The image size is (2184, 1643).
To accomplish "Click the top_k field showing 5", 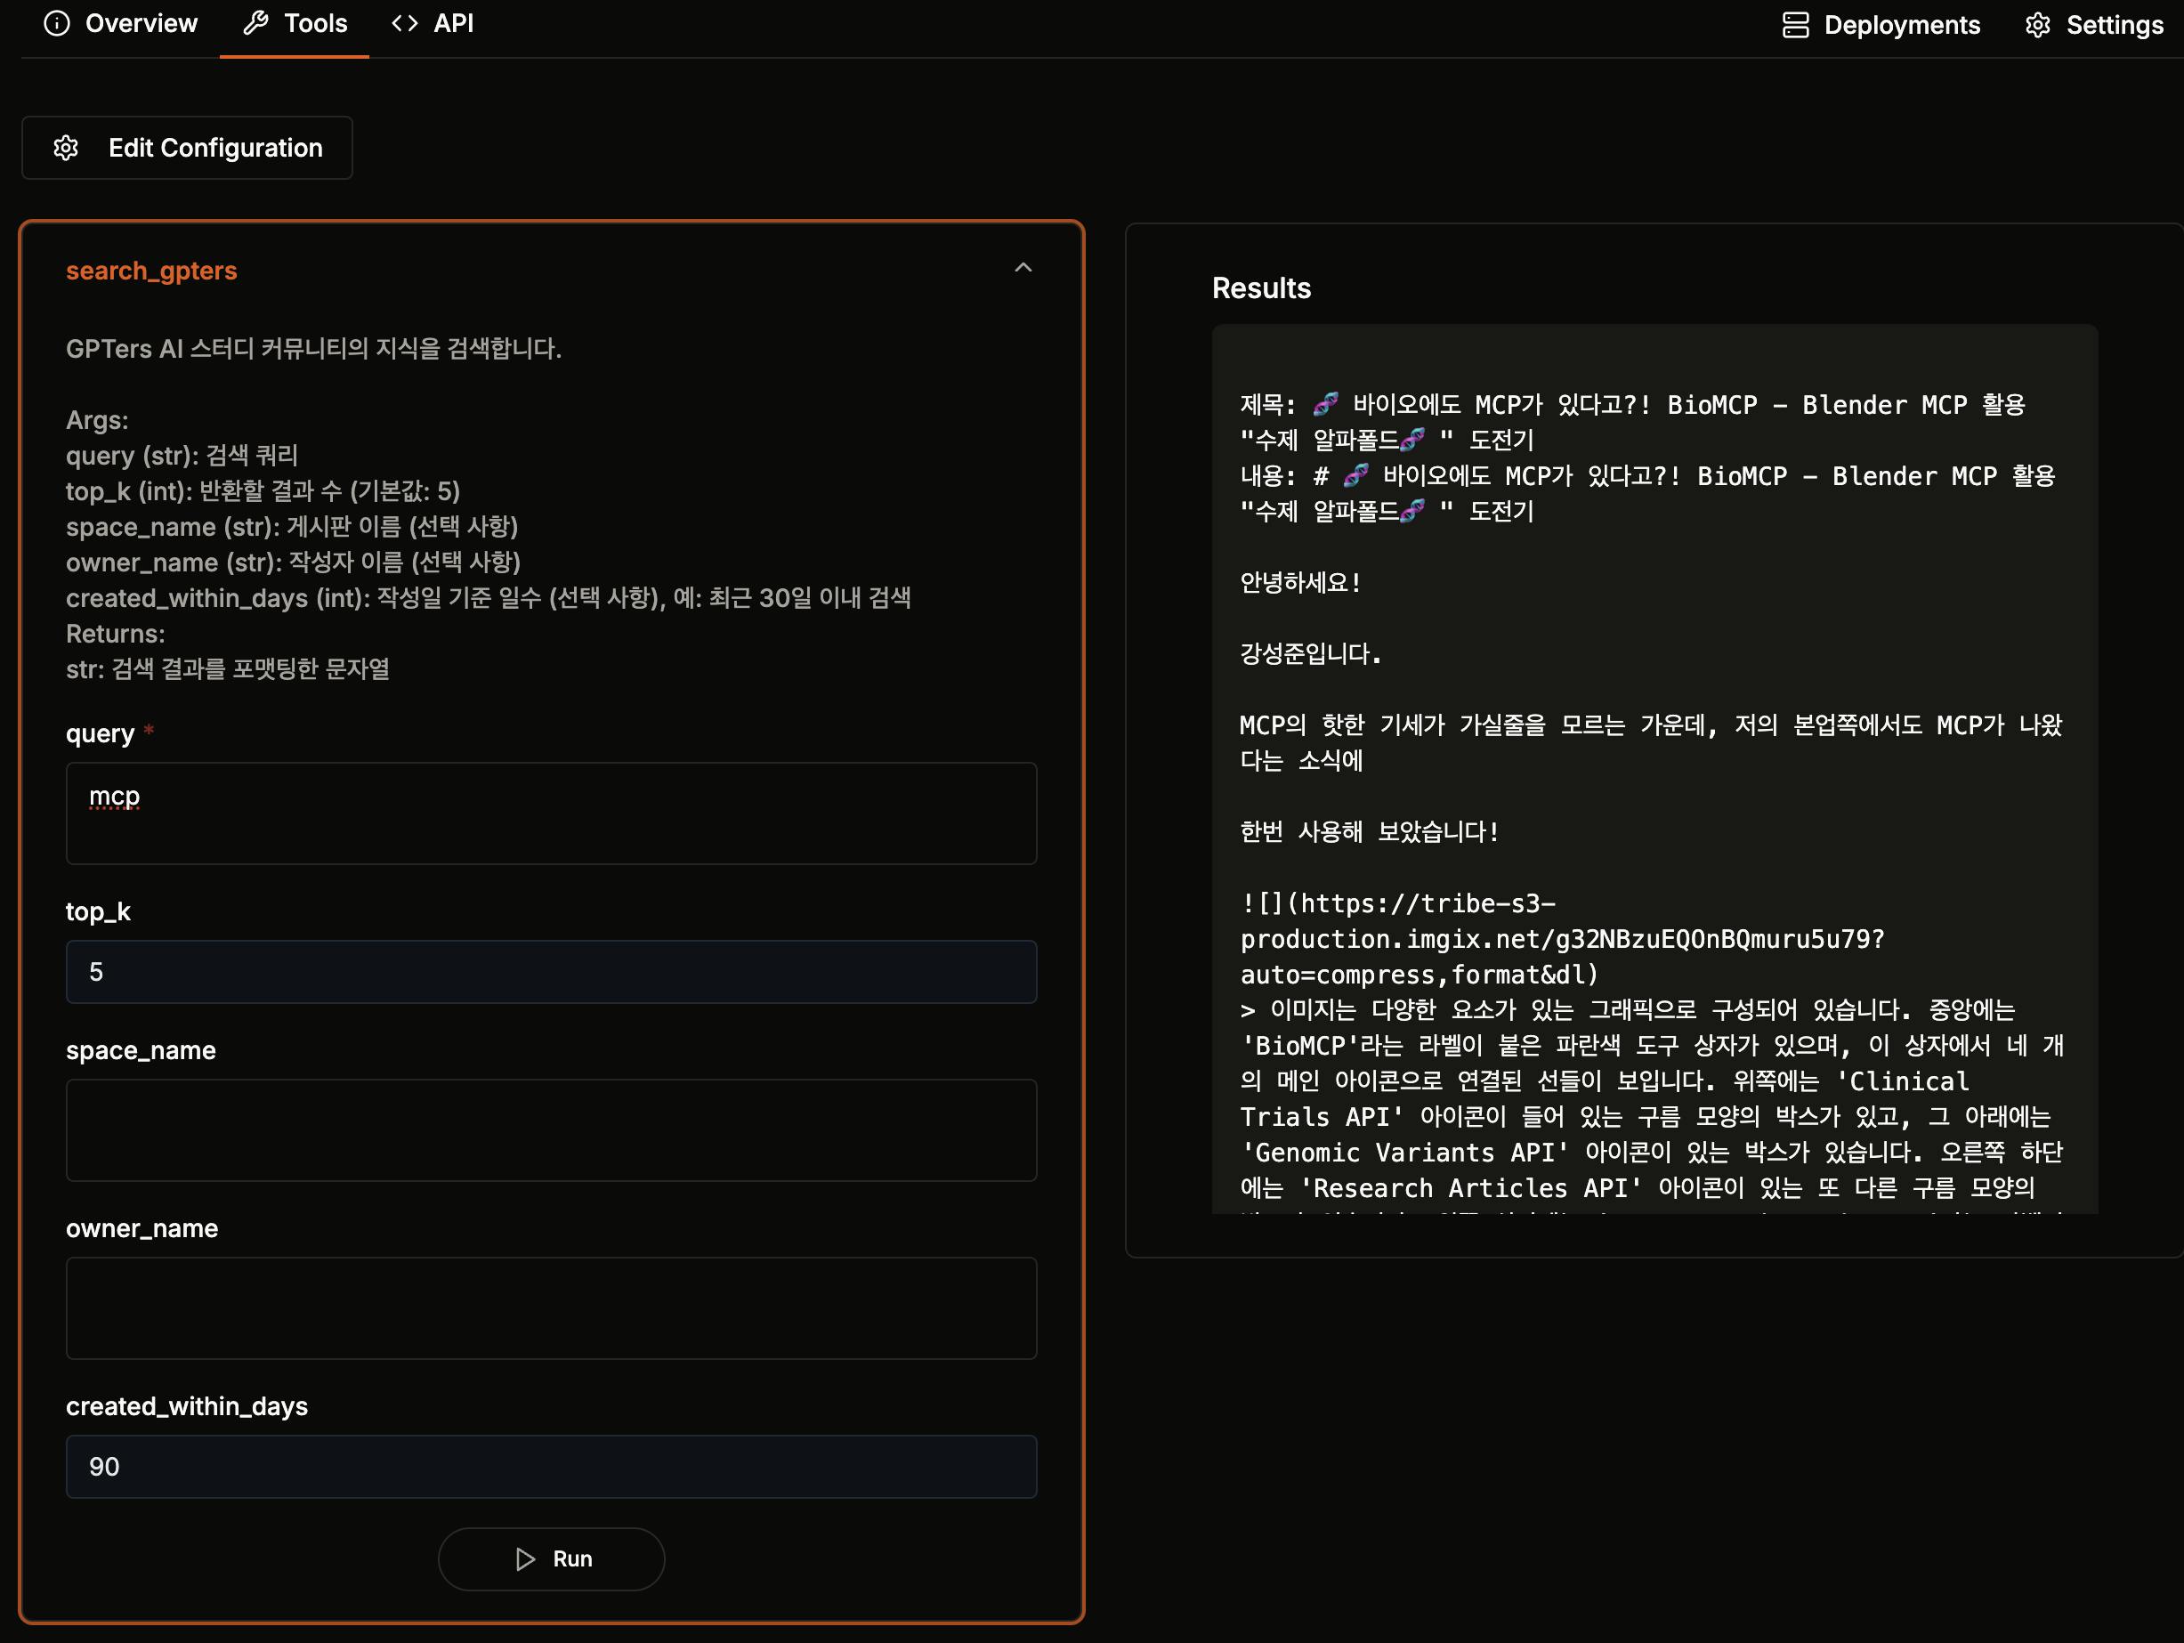I will [x=551, y=972].
